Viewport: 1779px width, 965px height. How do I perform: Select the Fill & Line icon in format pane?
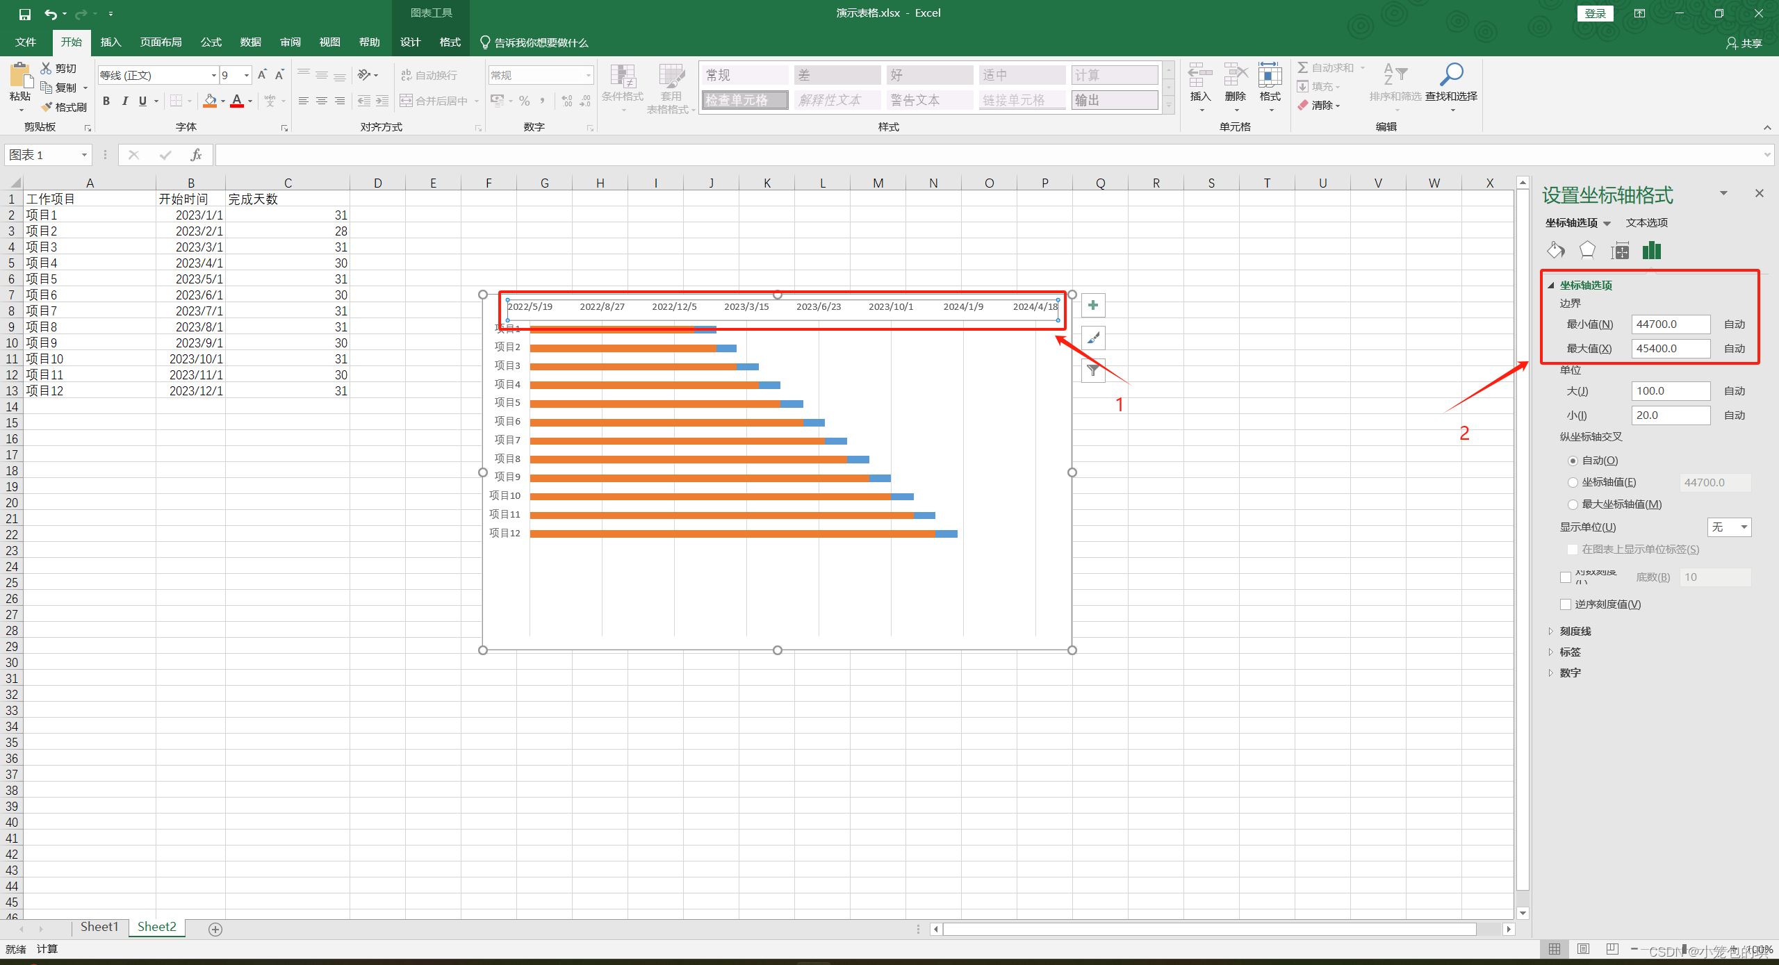(1555, 250)
